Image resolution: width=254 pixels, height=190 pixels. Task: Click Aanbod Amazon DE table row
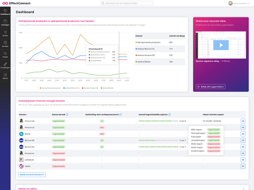click(x=160, y=55)
